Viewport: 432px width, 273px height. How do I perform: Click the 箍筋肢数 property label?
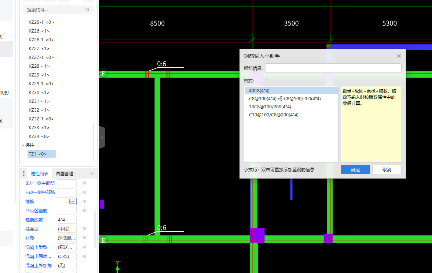click(x=34, y=220)
